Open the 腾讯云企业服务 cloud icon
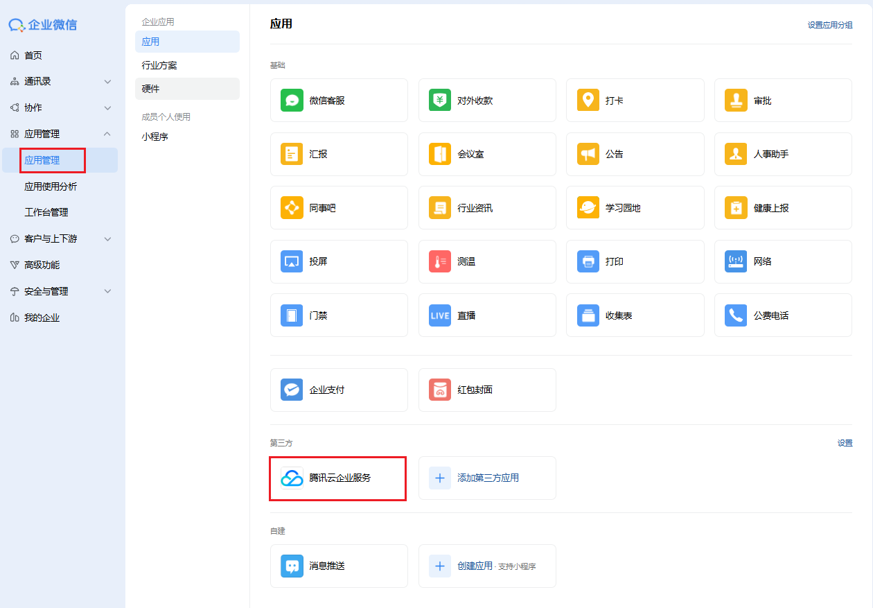 tap(292, 478)
